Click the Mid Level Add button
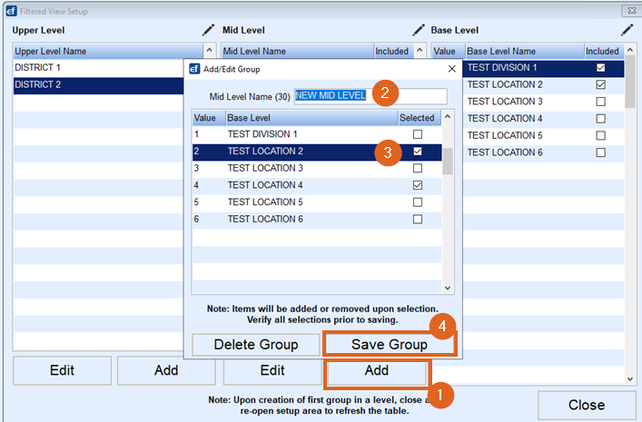Screen dimensions: 642x422 coord(376,370)
